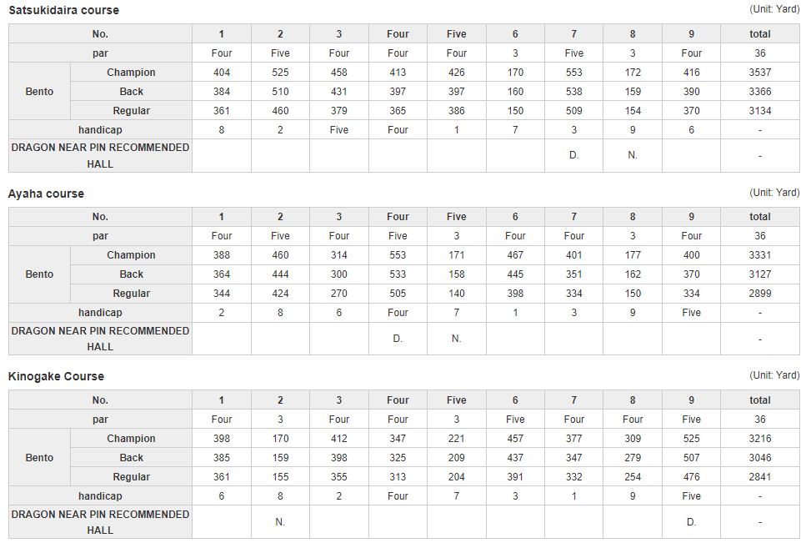Click the D. marker on Satsukidaira hole 7
Screen dimensions: 806x543
[573, 155]
